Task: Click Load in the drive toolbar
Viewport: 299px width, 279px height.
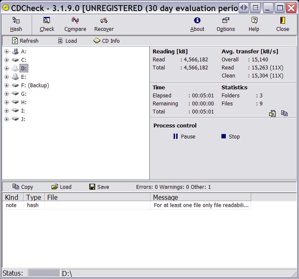Action: pyautogui.click(x=68, y=41)
